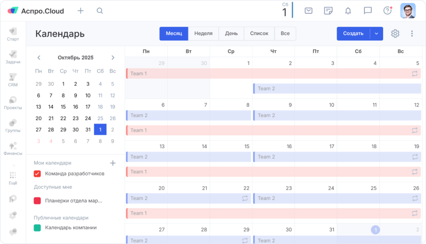Image resolution: width=426 pixels, height=244 pixels.
Task: Open the user profile avatar
Action: (408, 10)
